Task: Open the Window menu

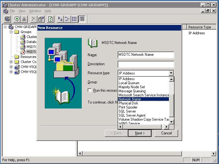Action: pos(35,11)
